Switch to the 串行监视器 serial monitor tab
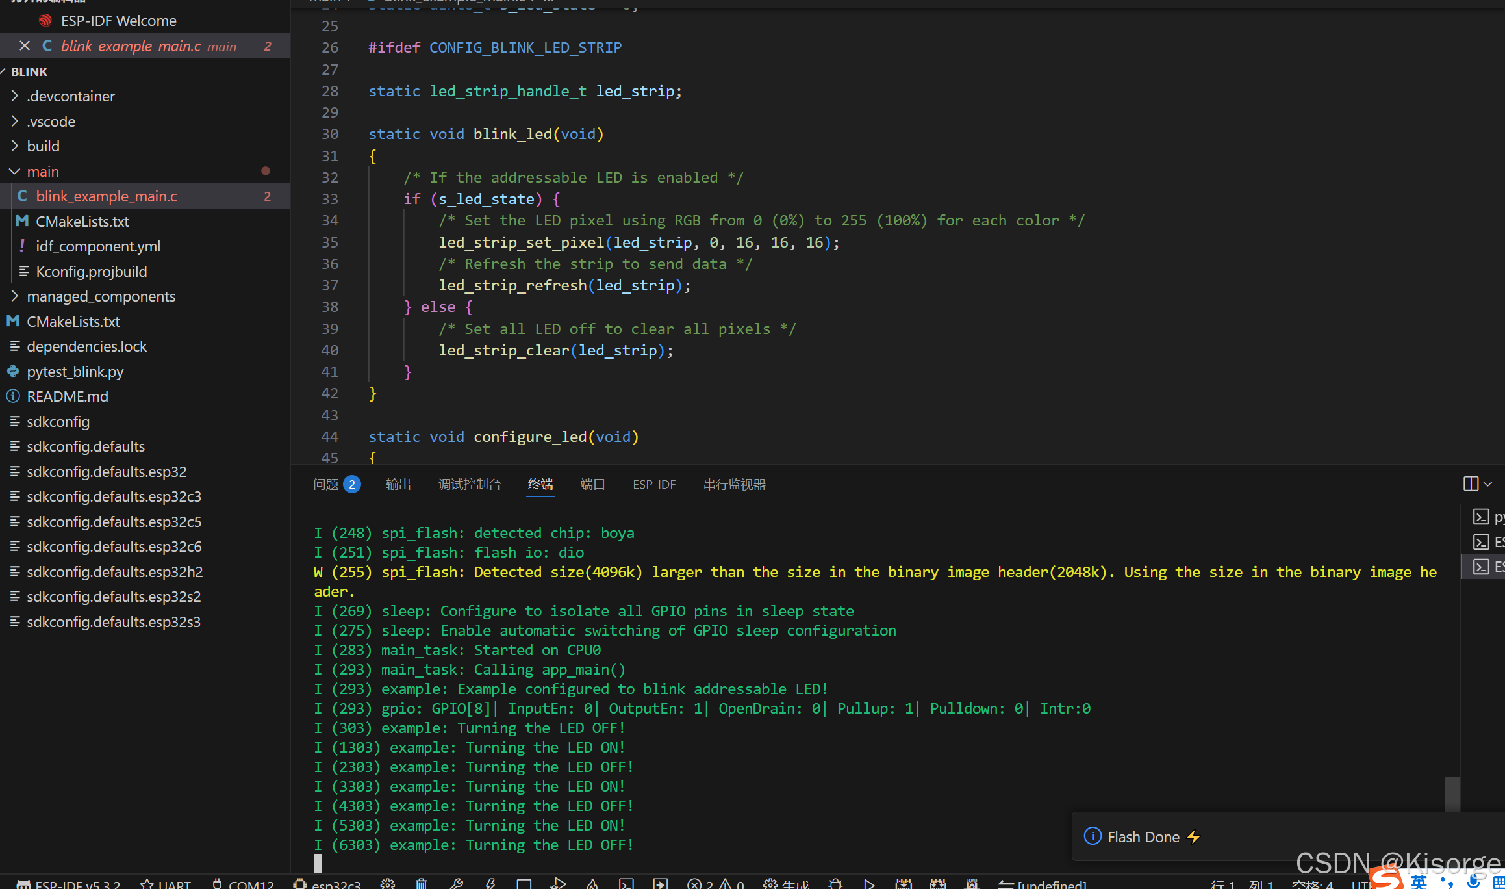Image resolution: width=1505 pixels, height=889 pixels. point(734,485)
